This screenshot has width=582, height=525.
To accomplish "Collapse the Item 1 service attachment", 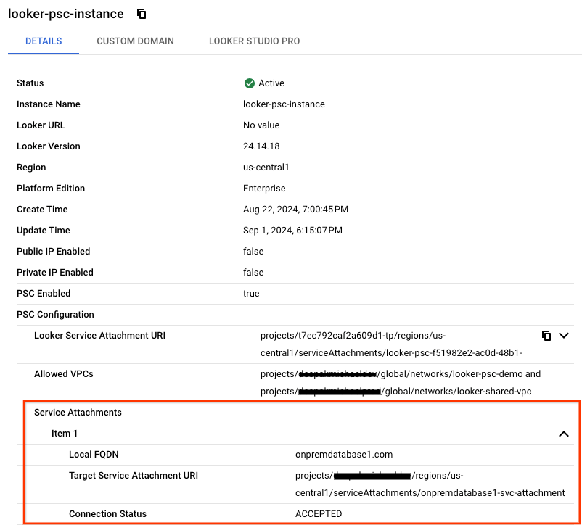I will pos(563,434).
